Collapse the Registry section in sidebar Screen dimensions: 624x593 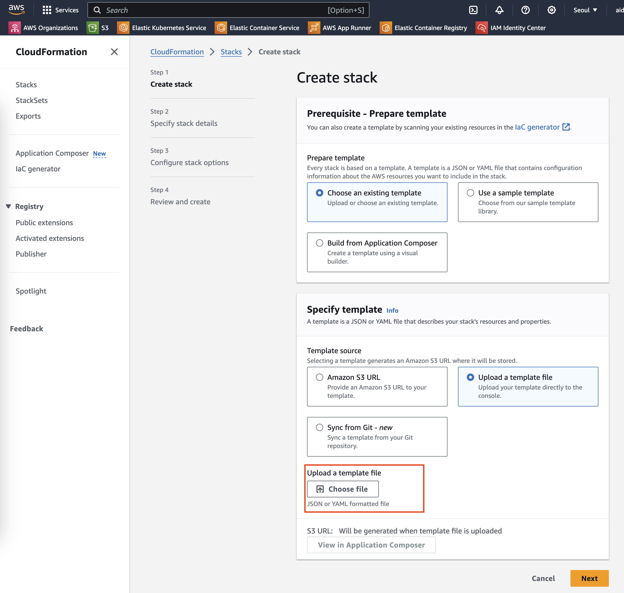pos(9,206)
